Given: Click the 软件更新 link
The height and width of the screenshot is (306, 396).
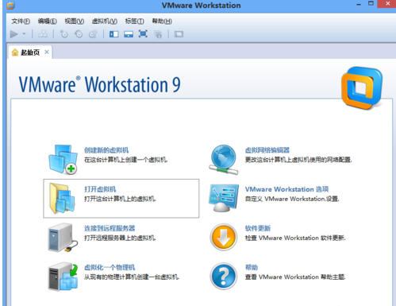Looking at the screenshot, I should tap(258, 228).
